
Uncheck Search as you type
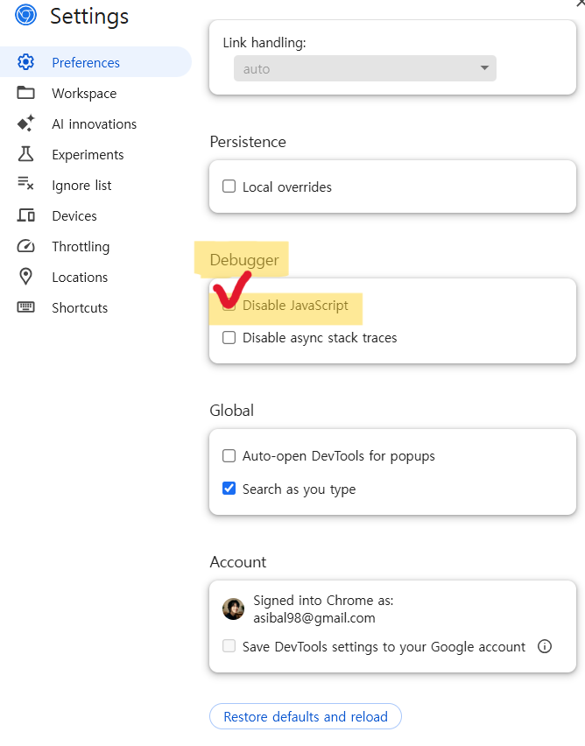pyautogui.click(x=229, y=489)
